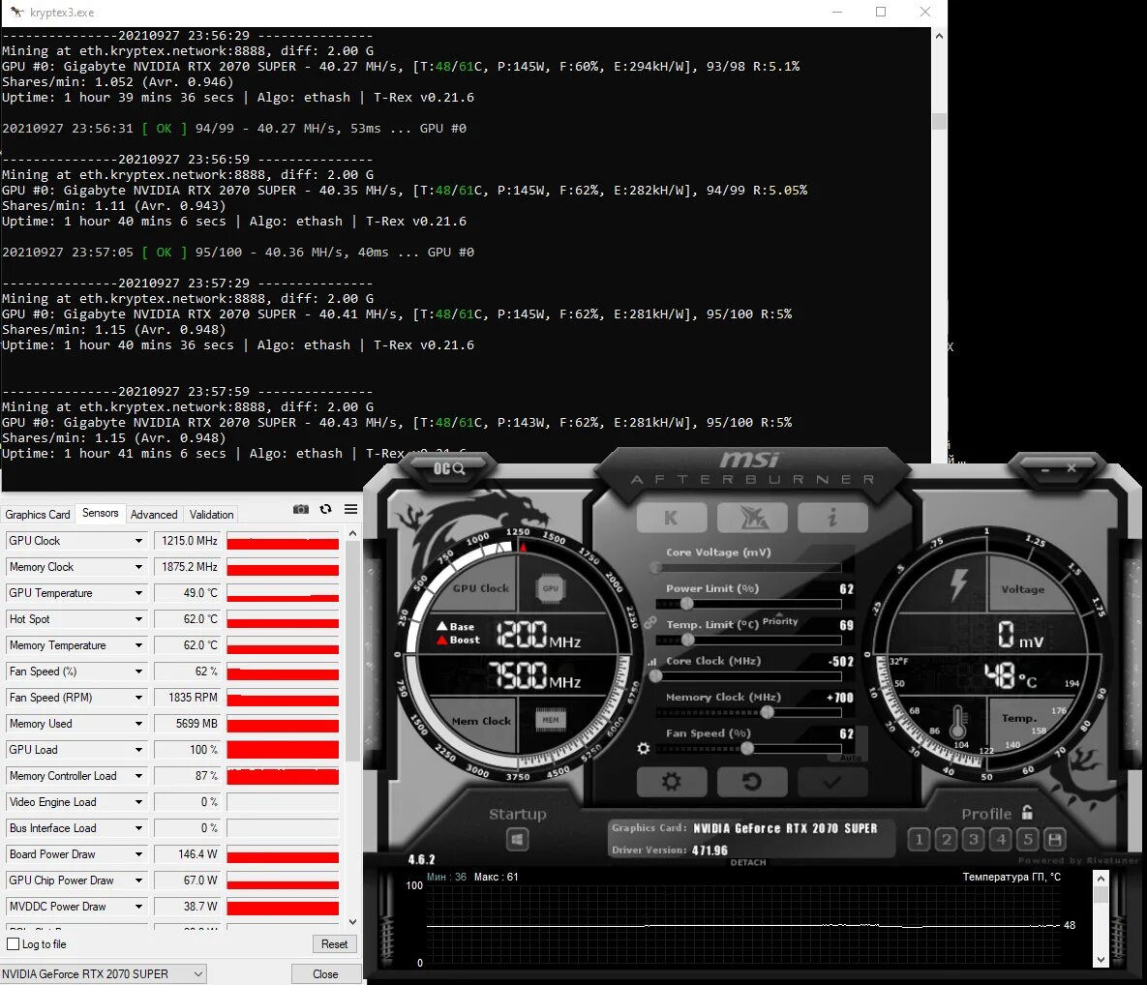
Task: Click the Fan Speed slider handle
Action: [x=747, y=748]
